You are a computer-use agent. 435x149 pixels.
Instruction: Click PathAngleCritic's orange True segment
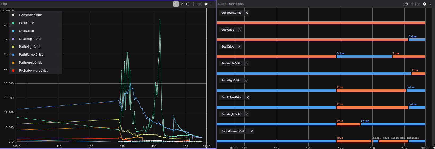[348, 124]
